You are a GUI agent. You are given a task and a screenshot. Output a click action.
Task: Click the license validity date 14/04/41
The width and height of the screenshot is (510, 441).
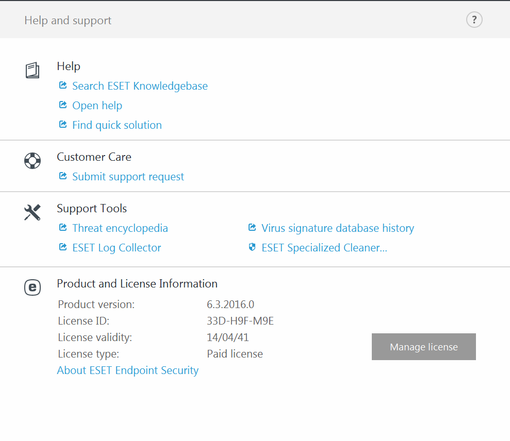[x=227, y=337]
